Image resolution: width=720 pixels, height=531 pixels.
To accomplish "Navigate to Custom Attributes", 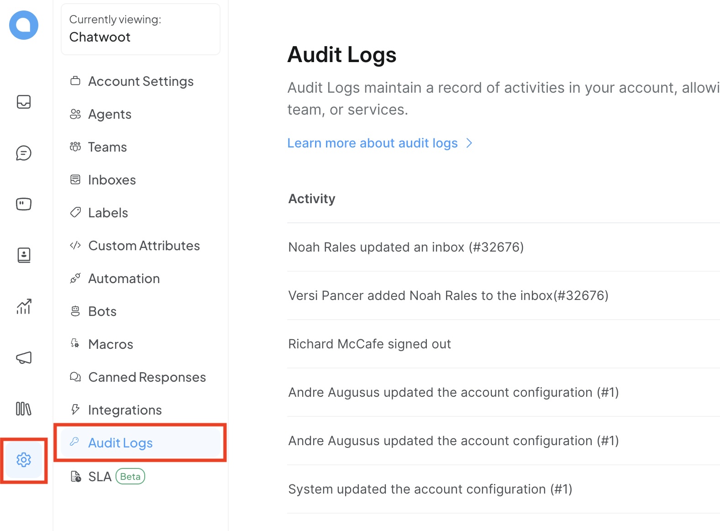I will point(144,246).
